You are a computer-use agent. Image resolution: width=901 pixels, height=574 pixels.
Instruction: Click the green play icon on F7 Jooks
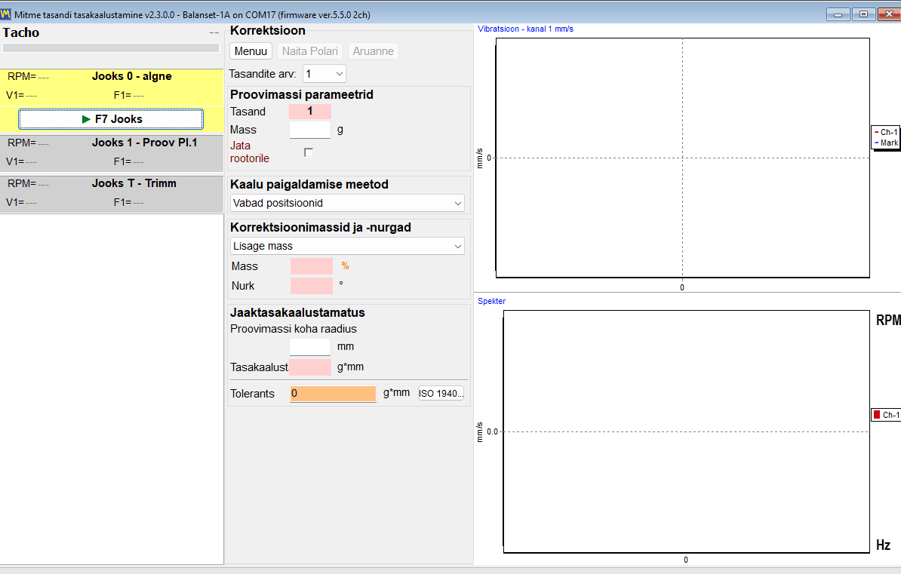coord(86,119)
